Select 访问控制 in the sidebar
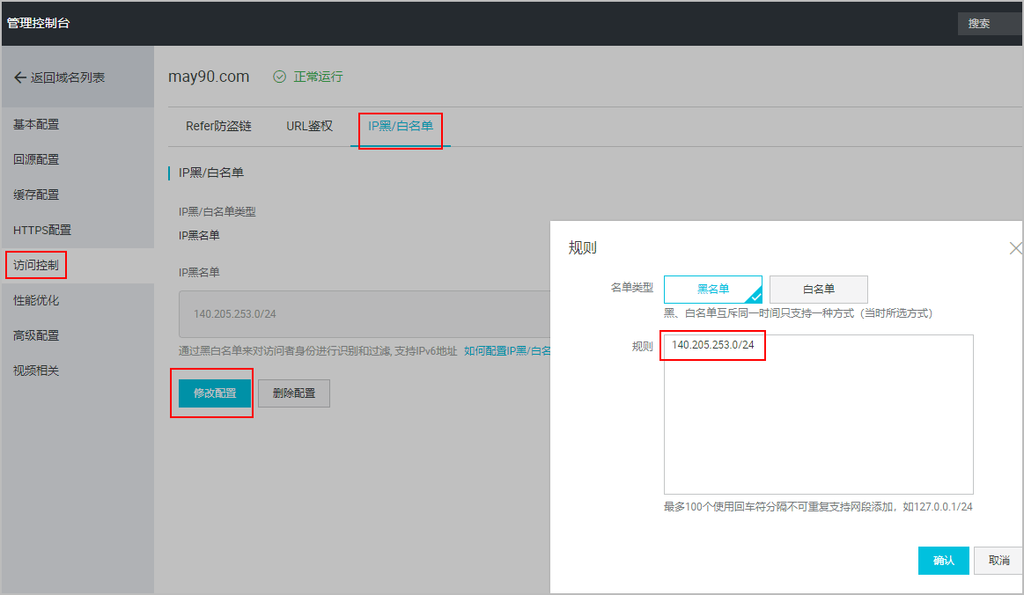This screenshot has width=1024, height=595. 36,265
